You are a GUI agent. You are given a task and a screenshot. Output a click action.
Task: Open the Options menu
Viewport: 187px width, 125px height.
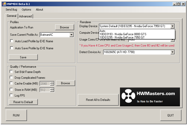click(26, 10)
